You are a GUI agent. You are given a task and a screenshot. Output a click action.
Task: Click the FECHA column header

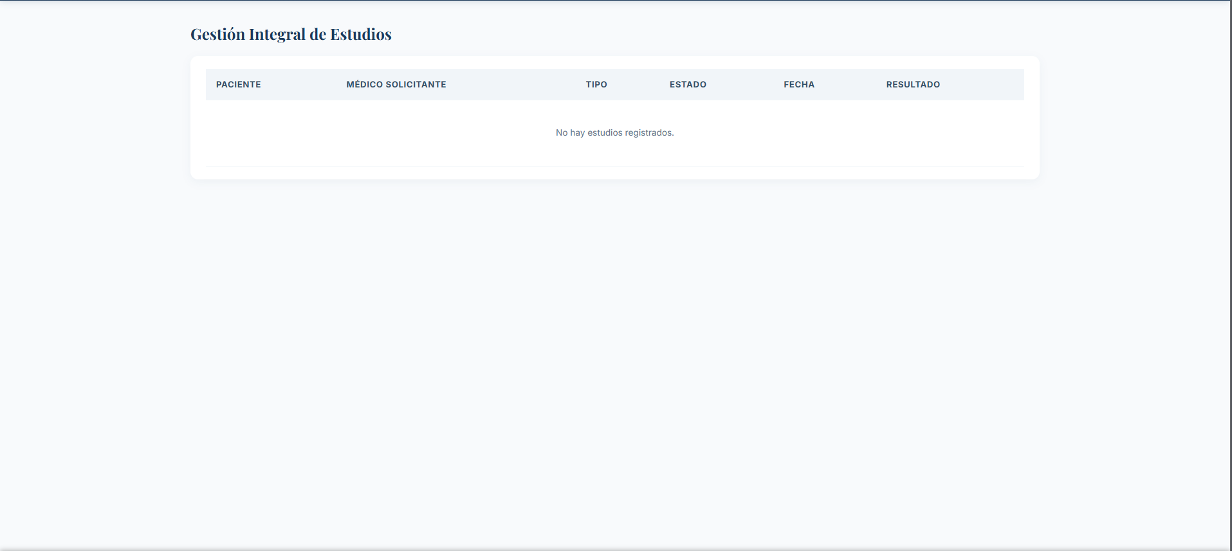pos(798,84)
